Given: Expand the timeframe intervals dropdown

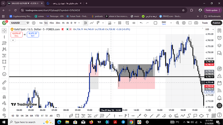Looking at the screenshot, I should pyautogui.click(x=79, y=23).
